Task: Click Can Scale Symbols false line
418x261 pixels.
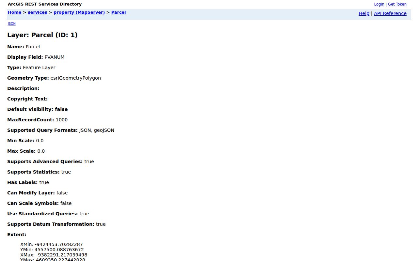Action: [x=40, y=203]
